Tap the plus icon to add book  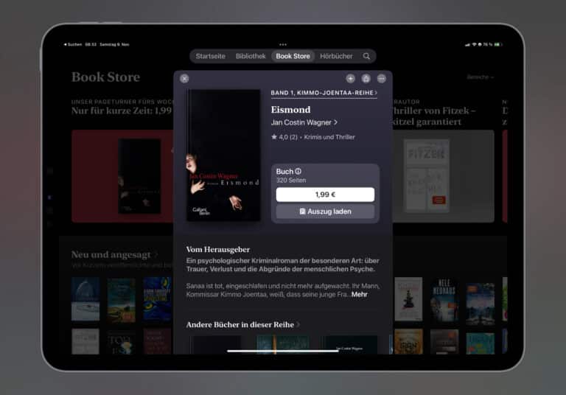click(x=350, y=78)
